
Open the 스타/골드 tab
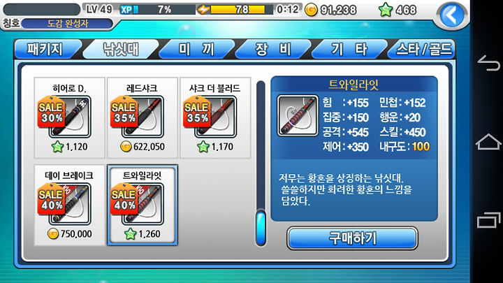click(423, 49)
